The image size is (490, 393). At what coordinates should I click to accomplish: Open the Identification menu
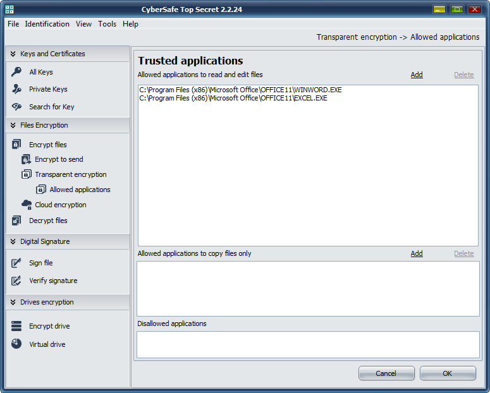coord(47,24)
